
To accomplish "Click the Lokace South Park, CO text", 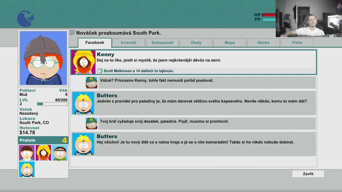I will [x=34, y=123].
